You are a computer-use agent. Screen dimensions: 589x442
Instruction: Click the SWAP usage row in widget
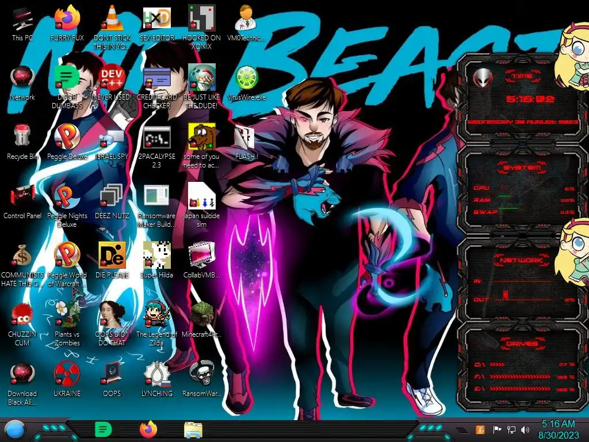525,212
